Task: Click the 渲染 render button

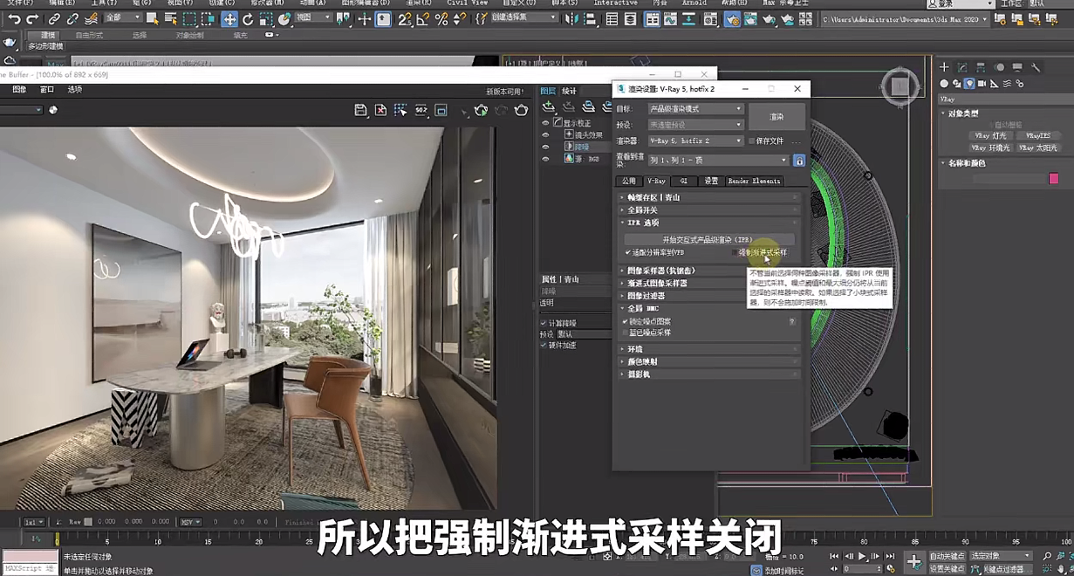Action: tap(776, 117)
